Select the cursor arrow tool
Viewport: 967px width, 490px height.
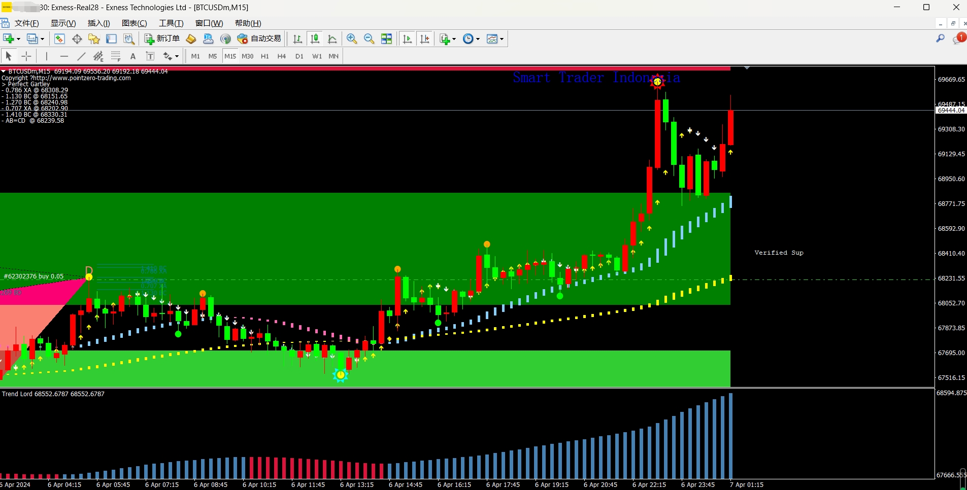(9, 56)
